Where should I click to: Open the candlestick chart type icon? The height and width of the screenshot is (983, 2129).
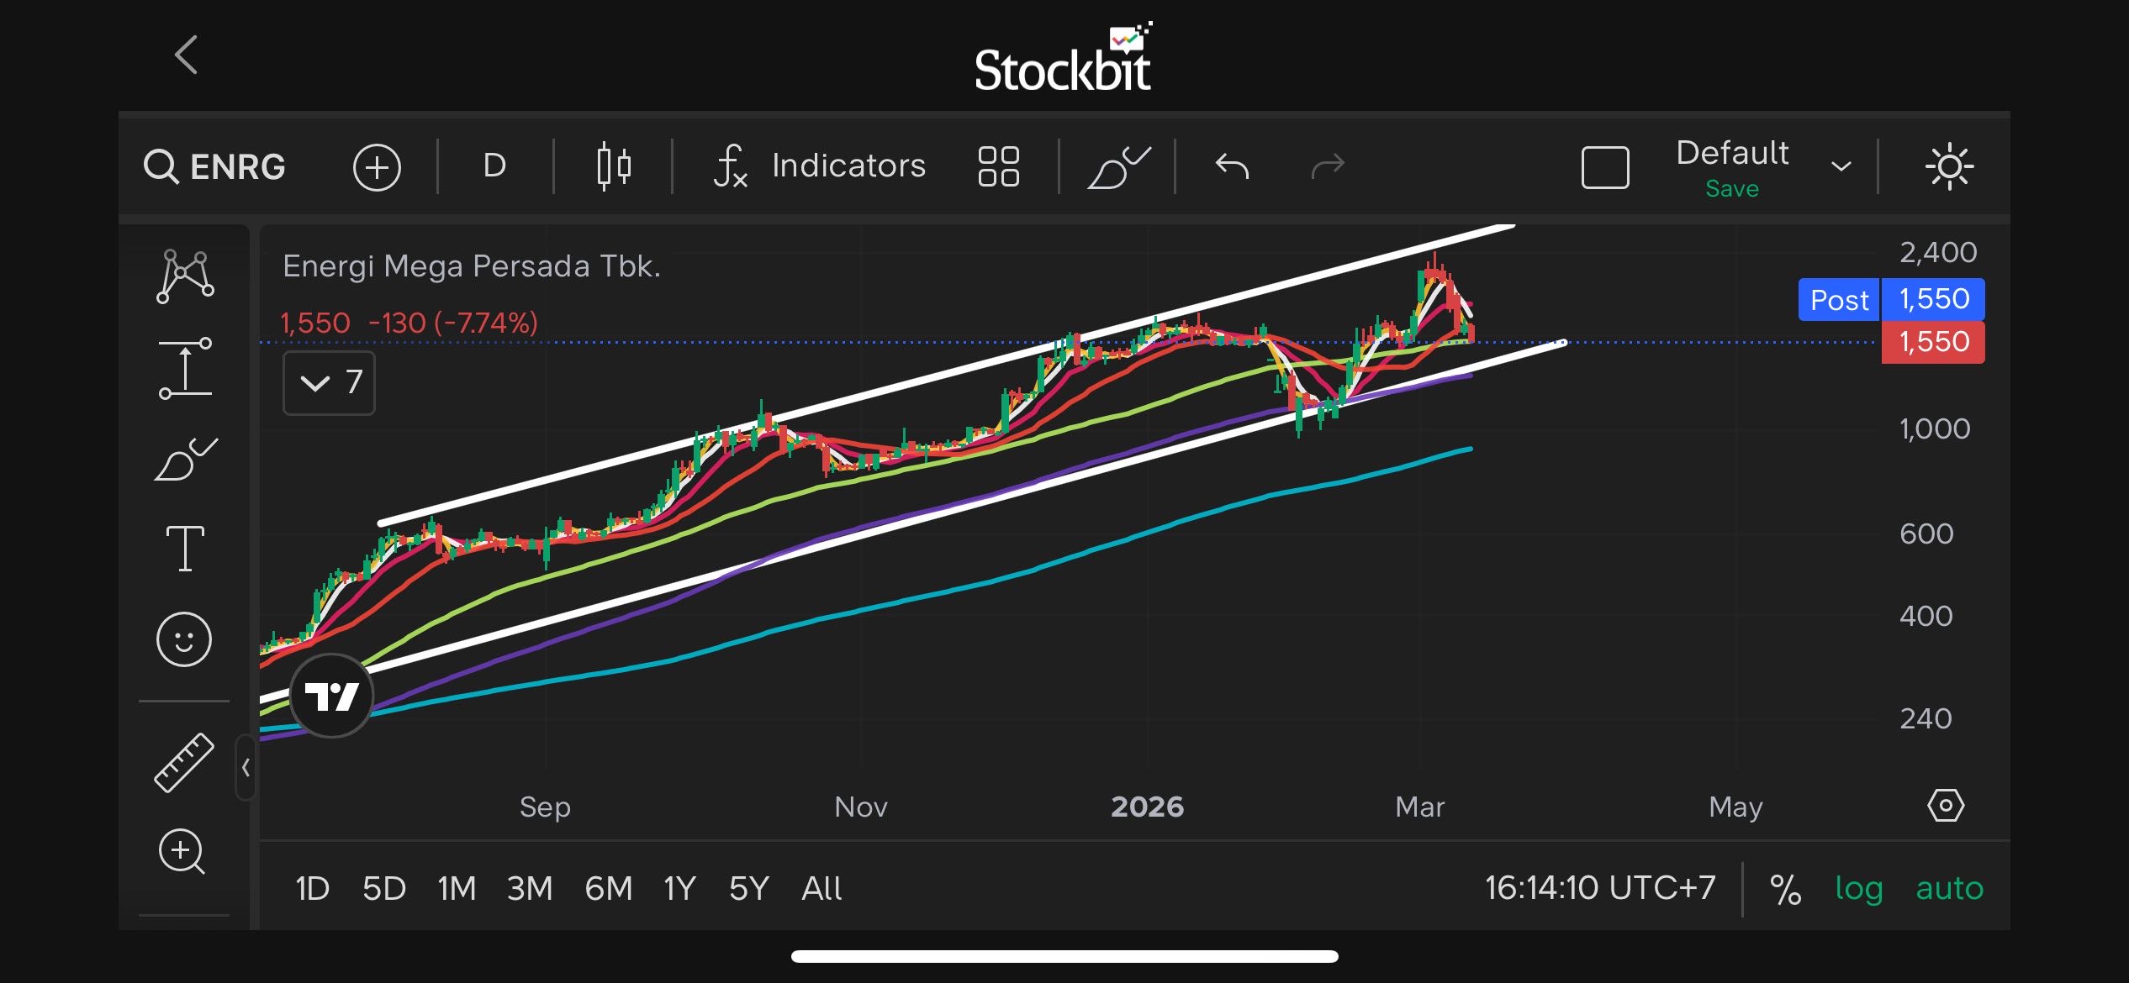point(614,166)
